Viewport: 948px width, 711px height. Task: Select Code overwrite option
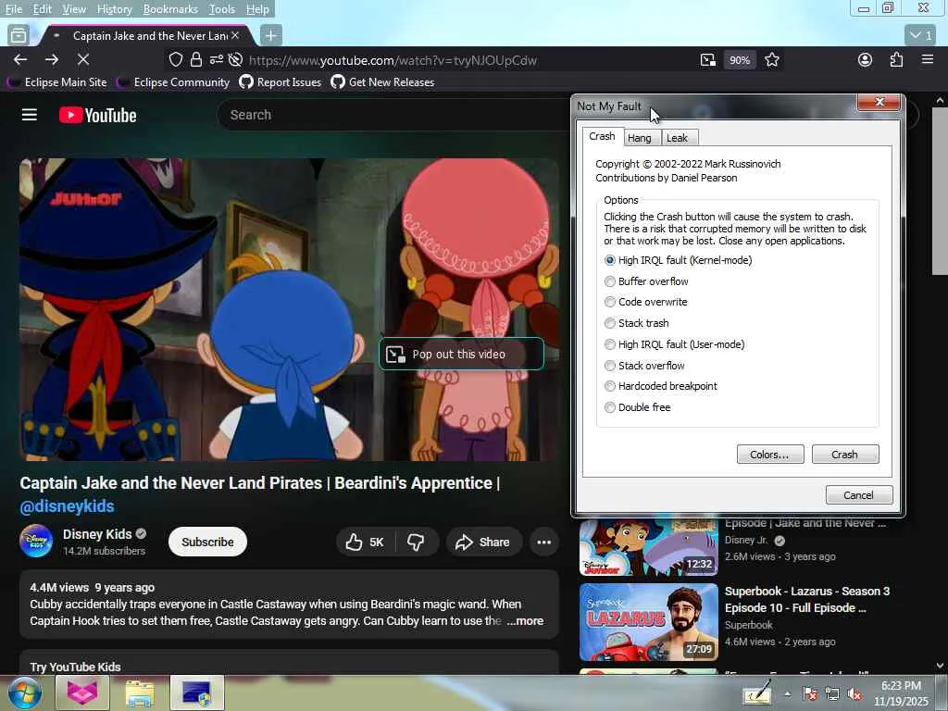645,302
